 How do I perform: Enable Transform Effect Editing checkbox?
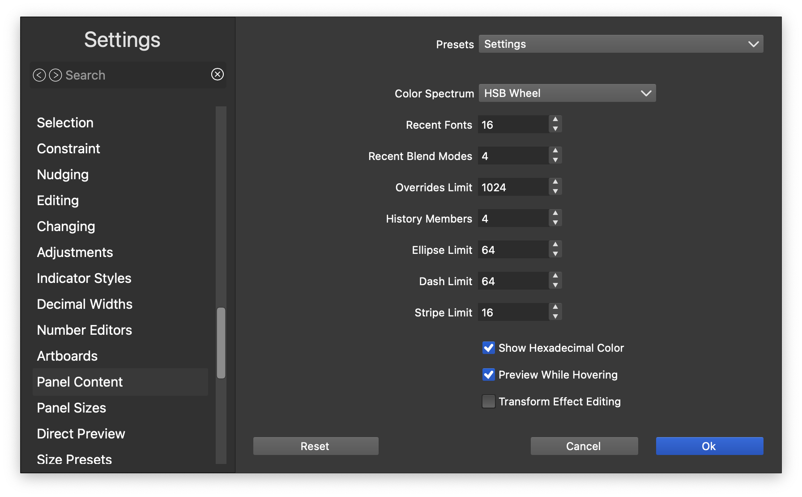click(x=488, y=401)
